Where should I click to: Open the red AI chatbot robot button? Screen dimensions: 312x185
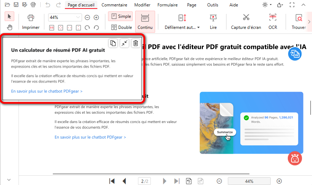coord(295,158)
